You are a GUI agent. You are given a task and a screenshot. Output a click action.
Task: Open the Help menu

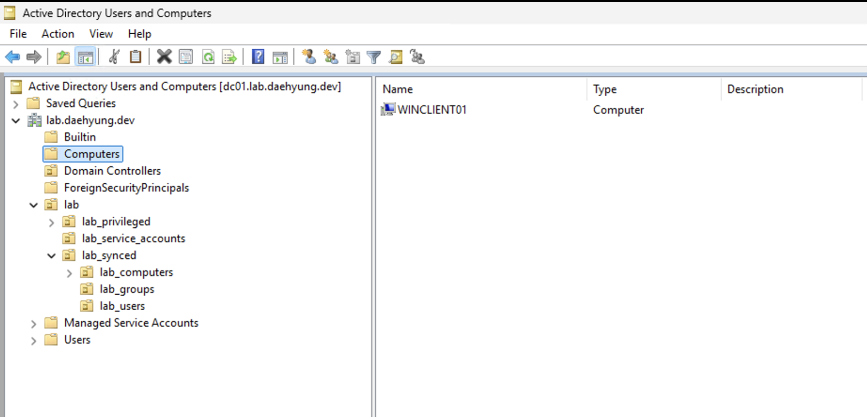pyautogui.click(x=139, y=34)
